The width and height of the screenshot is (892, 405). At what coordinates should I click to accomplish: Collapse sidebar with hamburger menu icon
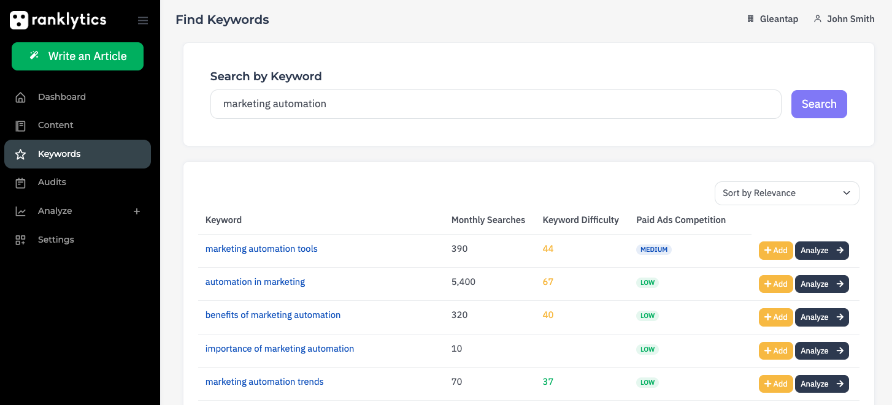[x=143, y=21]
